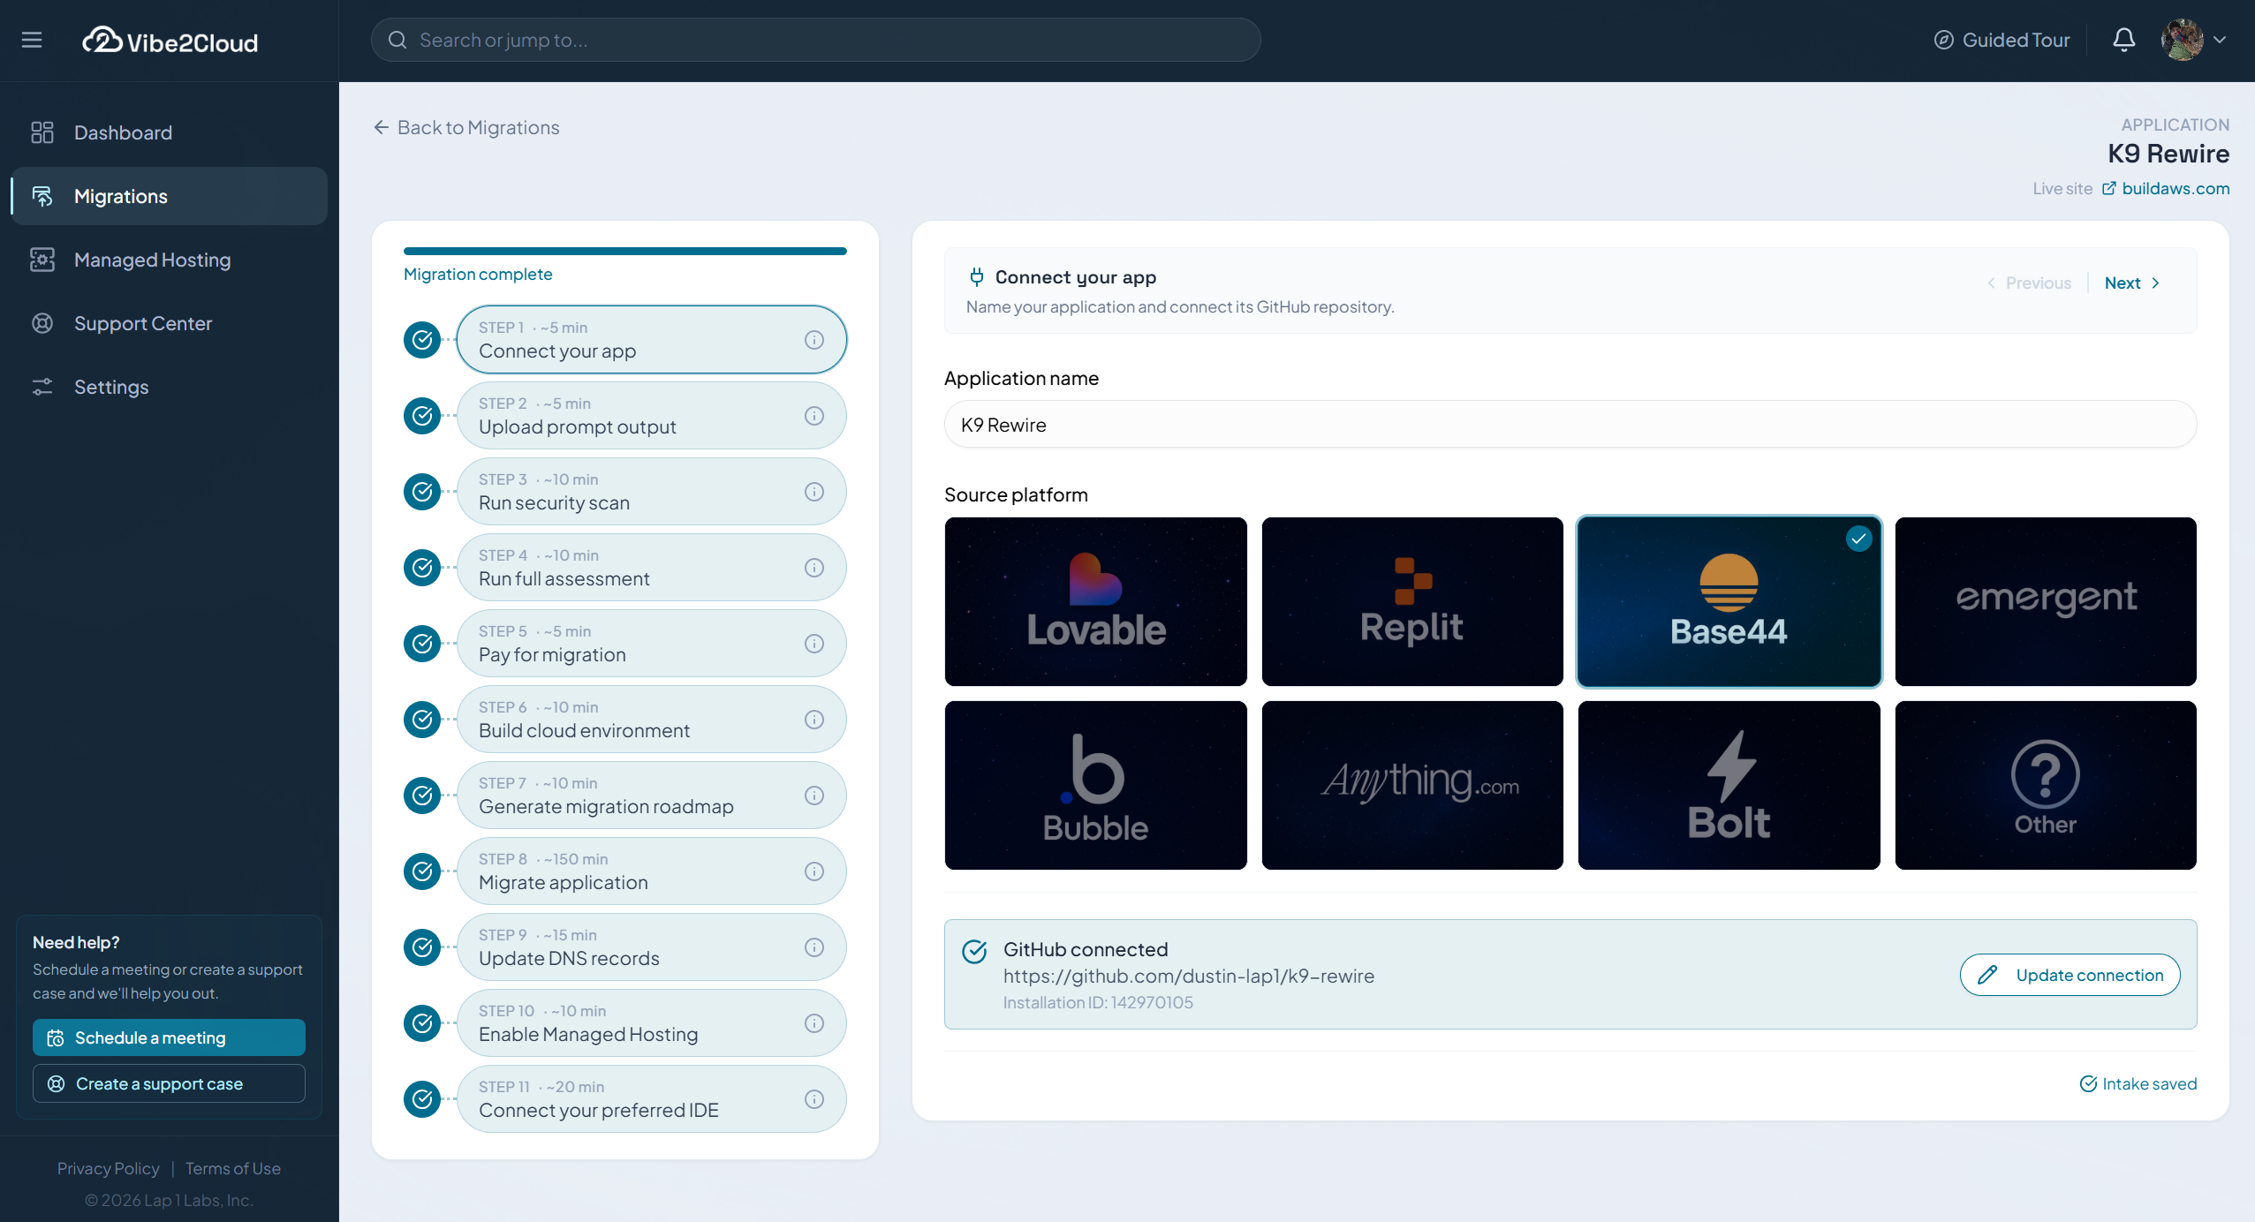The image size is (2255, 1222).
Task: Select Step 2 Upload prompt output
Action: [x=651, y=416]
